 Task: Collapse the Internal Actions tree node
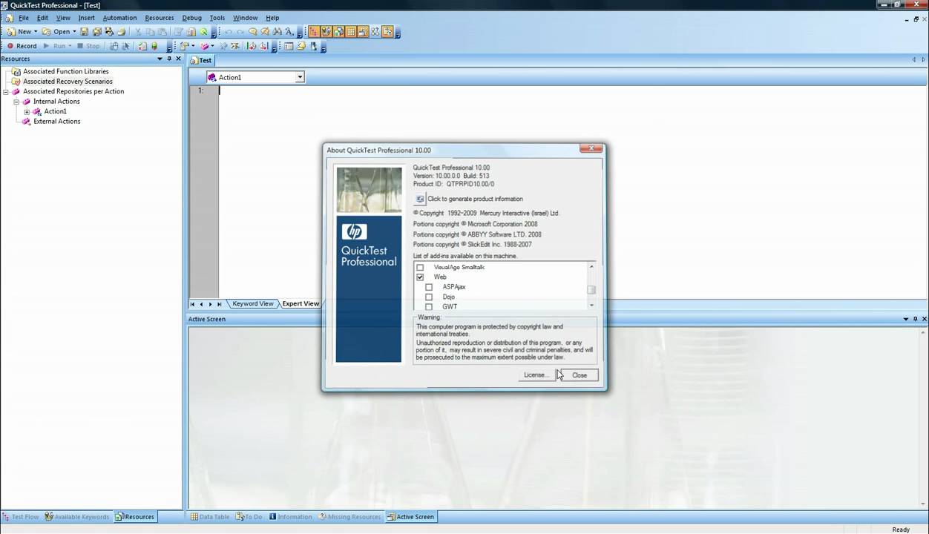pos(16,102)
